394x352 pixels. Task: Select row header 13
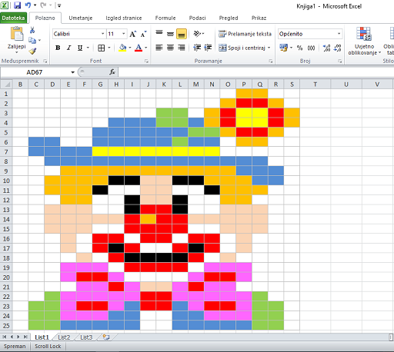[x=6, y=210]
